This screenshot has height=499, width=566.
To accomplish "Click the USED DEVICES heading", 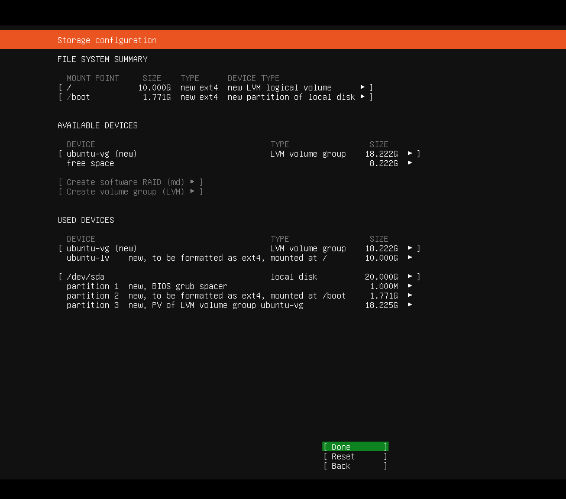I will pyautogui.click(x=86, y=220).
